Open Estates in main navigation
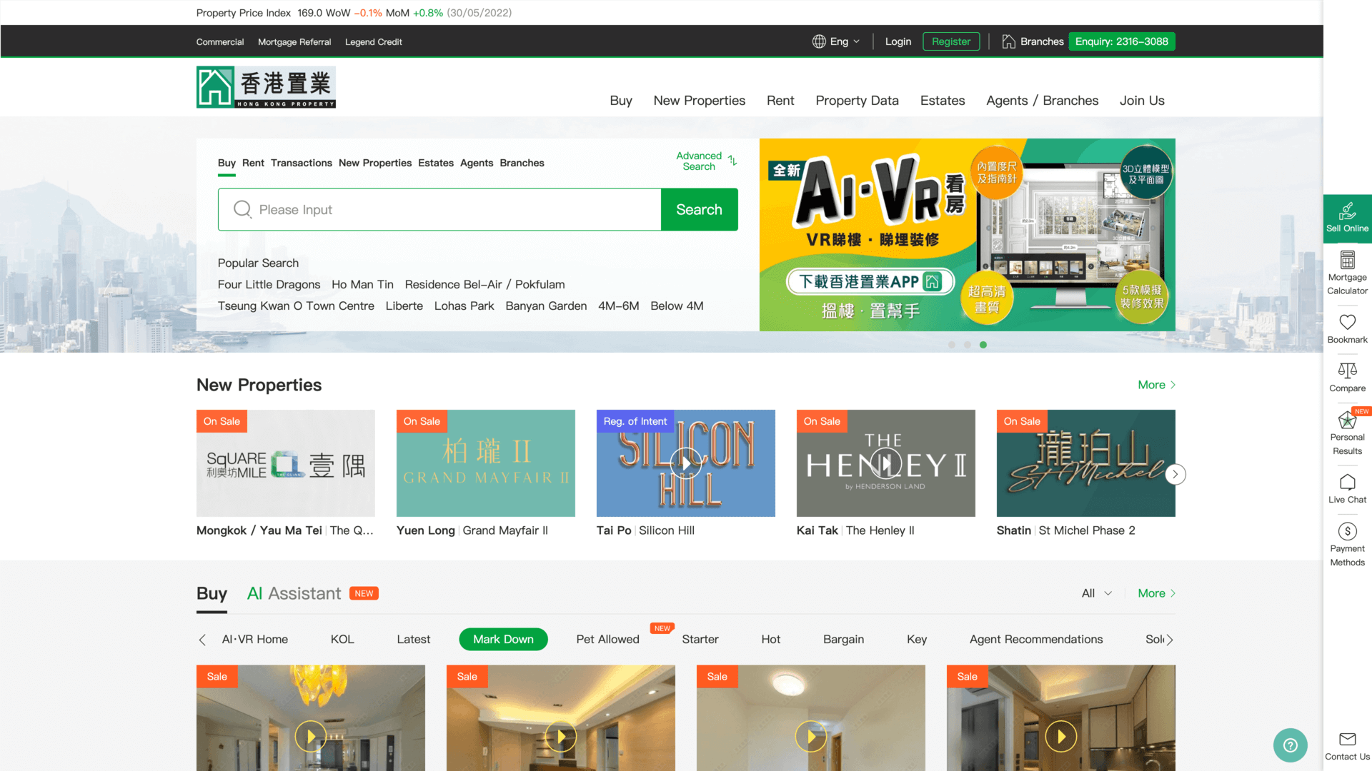Image resolution: width=1372 pixels, height=771 pixels. (942, 101)
